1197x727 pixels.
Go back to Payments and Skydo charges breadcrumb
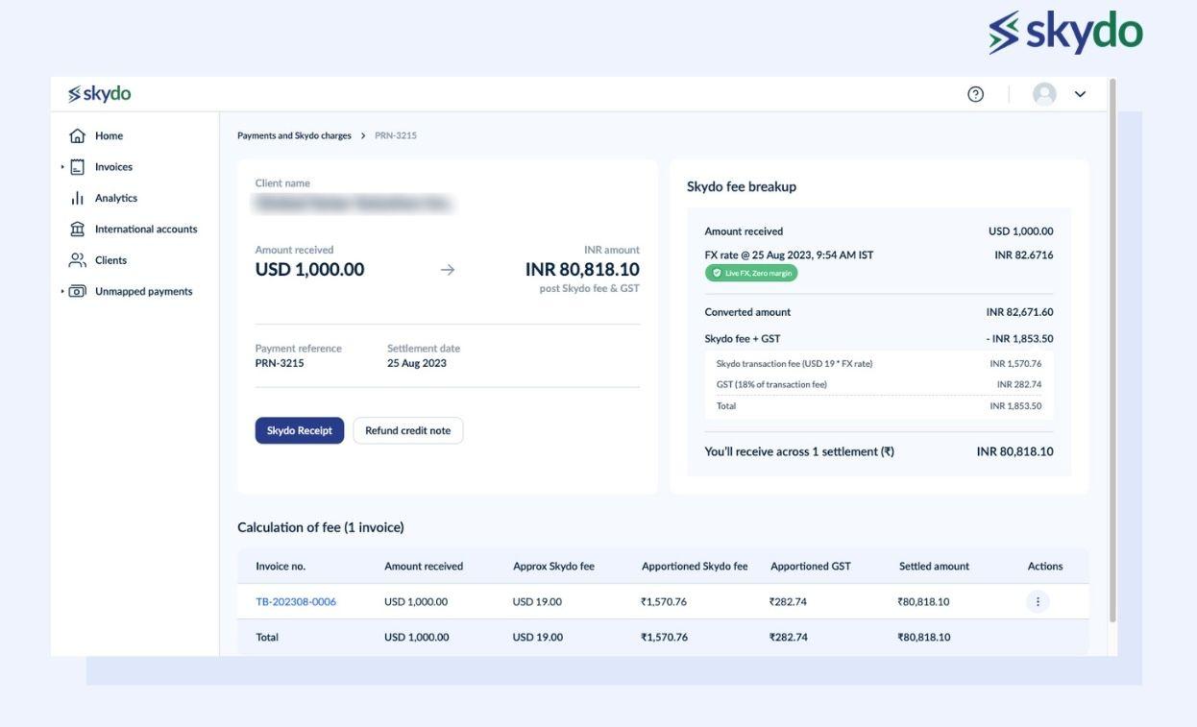click(x=293, y=133)
